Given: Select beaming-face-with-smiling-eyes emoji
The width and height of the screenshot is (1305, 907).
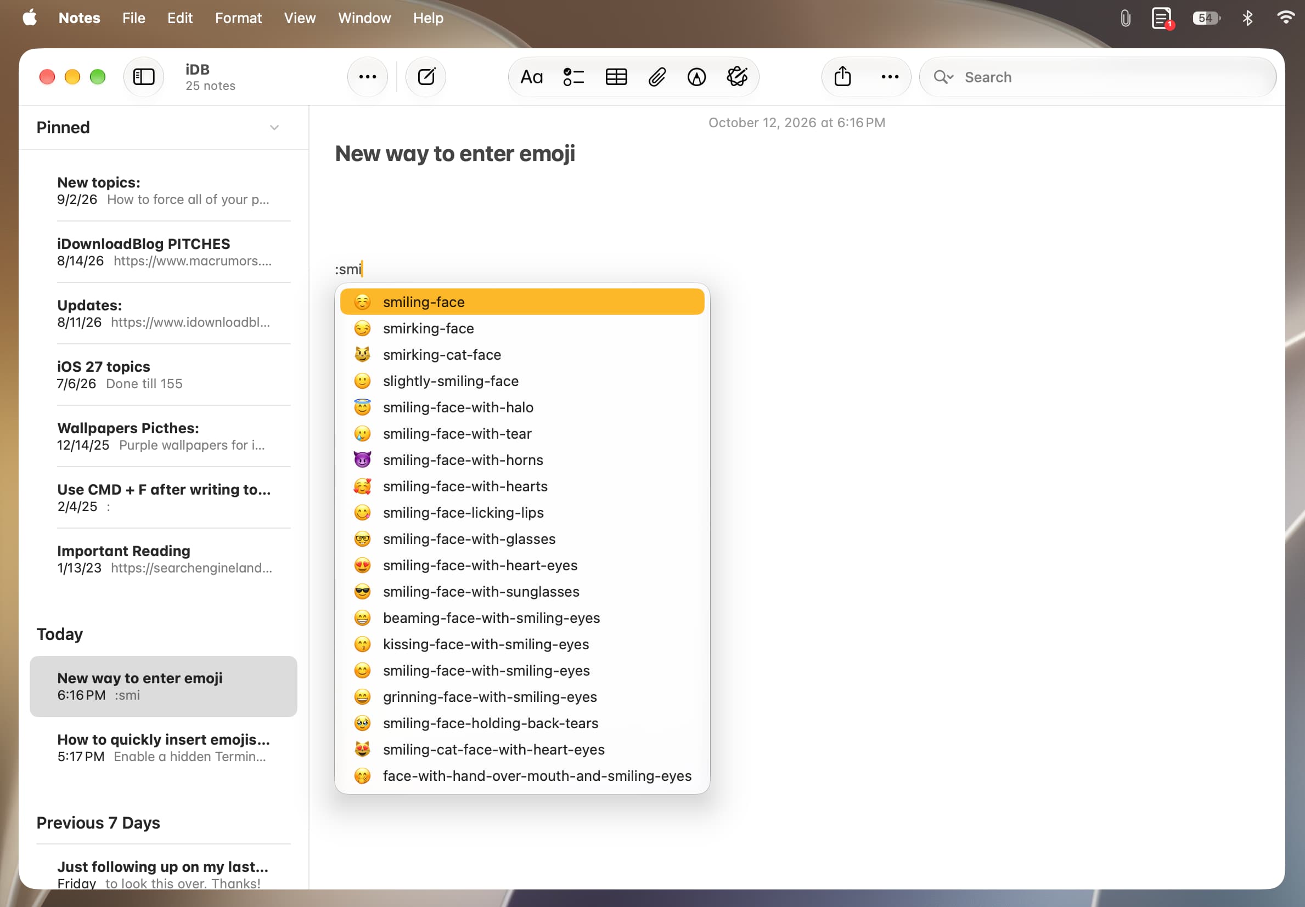Looking at the screenshot, I should click(x=522, y=617).
